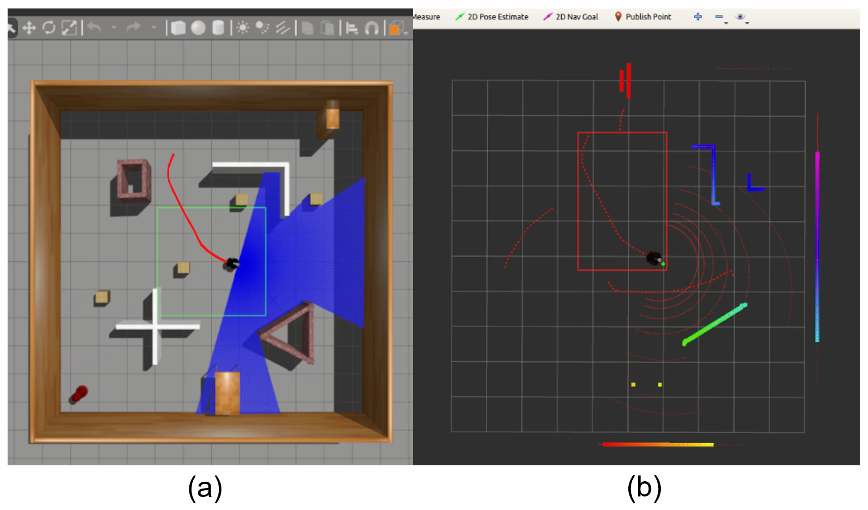This screenshot has height=510, width=868.
Task: Select the translate mode tool
Action: point(29,28)
